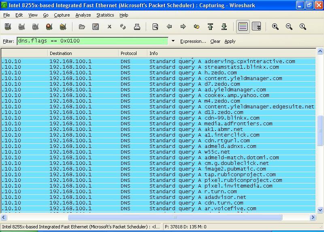Click vertical scrollbar thumb

pyautogui.click(x=320, y=131)
